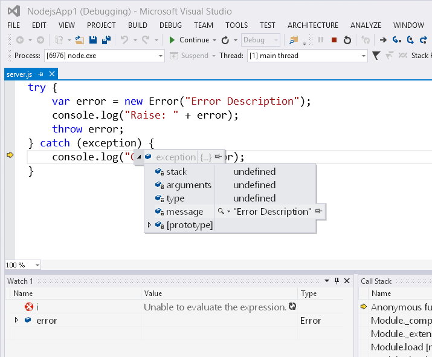Open the ARCHITECTURE menu

click(312, 25)
